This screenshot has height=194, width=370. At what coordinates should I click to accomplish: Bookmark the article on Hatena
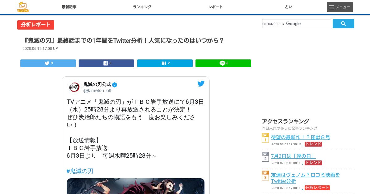point(165,63)
